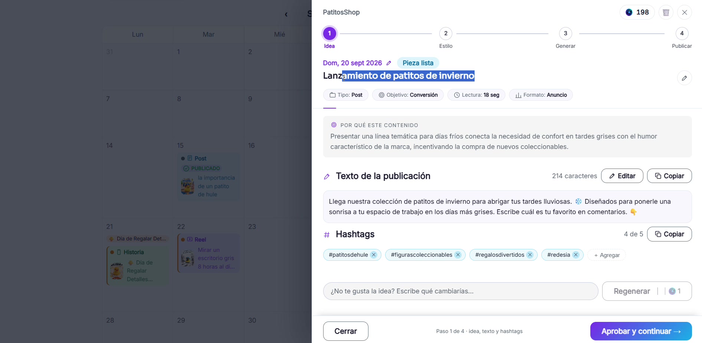This screenshot has width=702, height=343.
Task: Click Cerrar at the bottom
Action: tap(345, 331)
